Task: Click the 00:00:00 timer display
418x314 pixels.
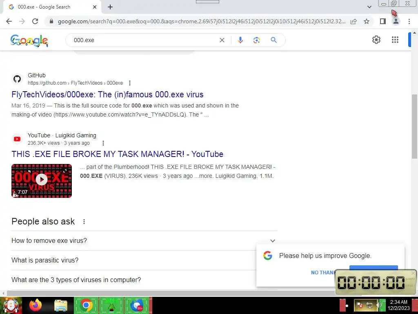Action: pyautogui.click(x=371, y=283)
